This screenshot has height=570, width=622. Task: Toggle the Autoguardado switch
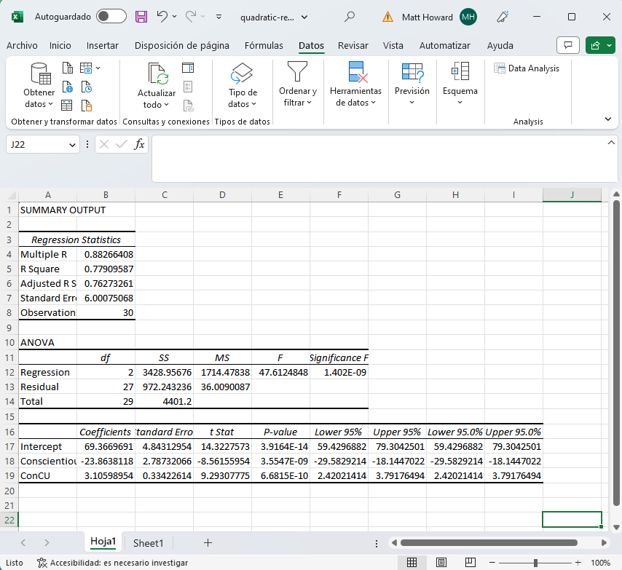point(111,16)
